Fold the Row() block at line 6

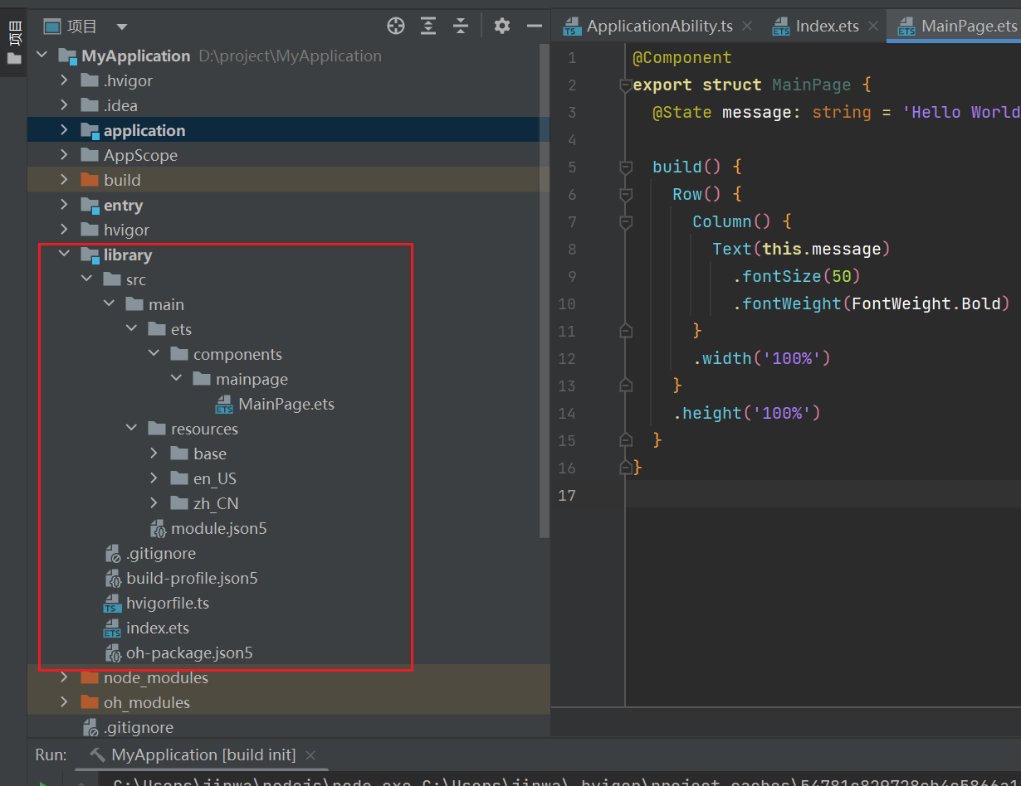point(626,194)
